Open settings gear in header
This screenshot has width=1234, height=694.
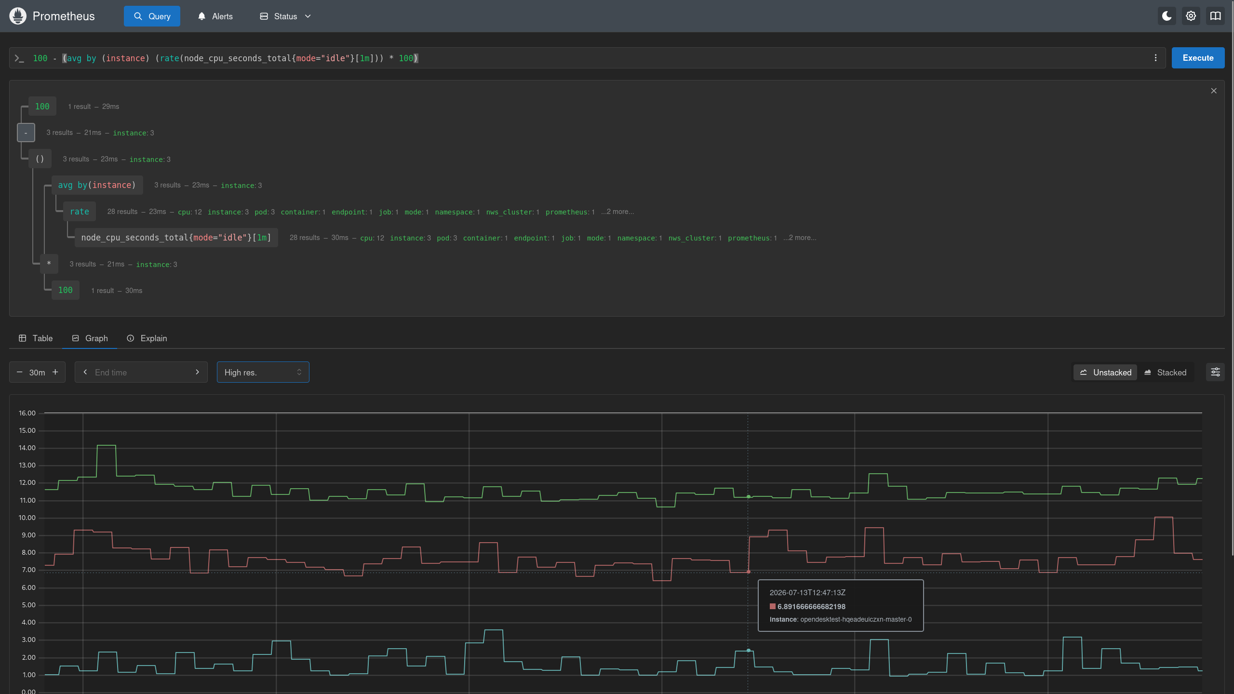(x=1191, y=16)
